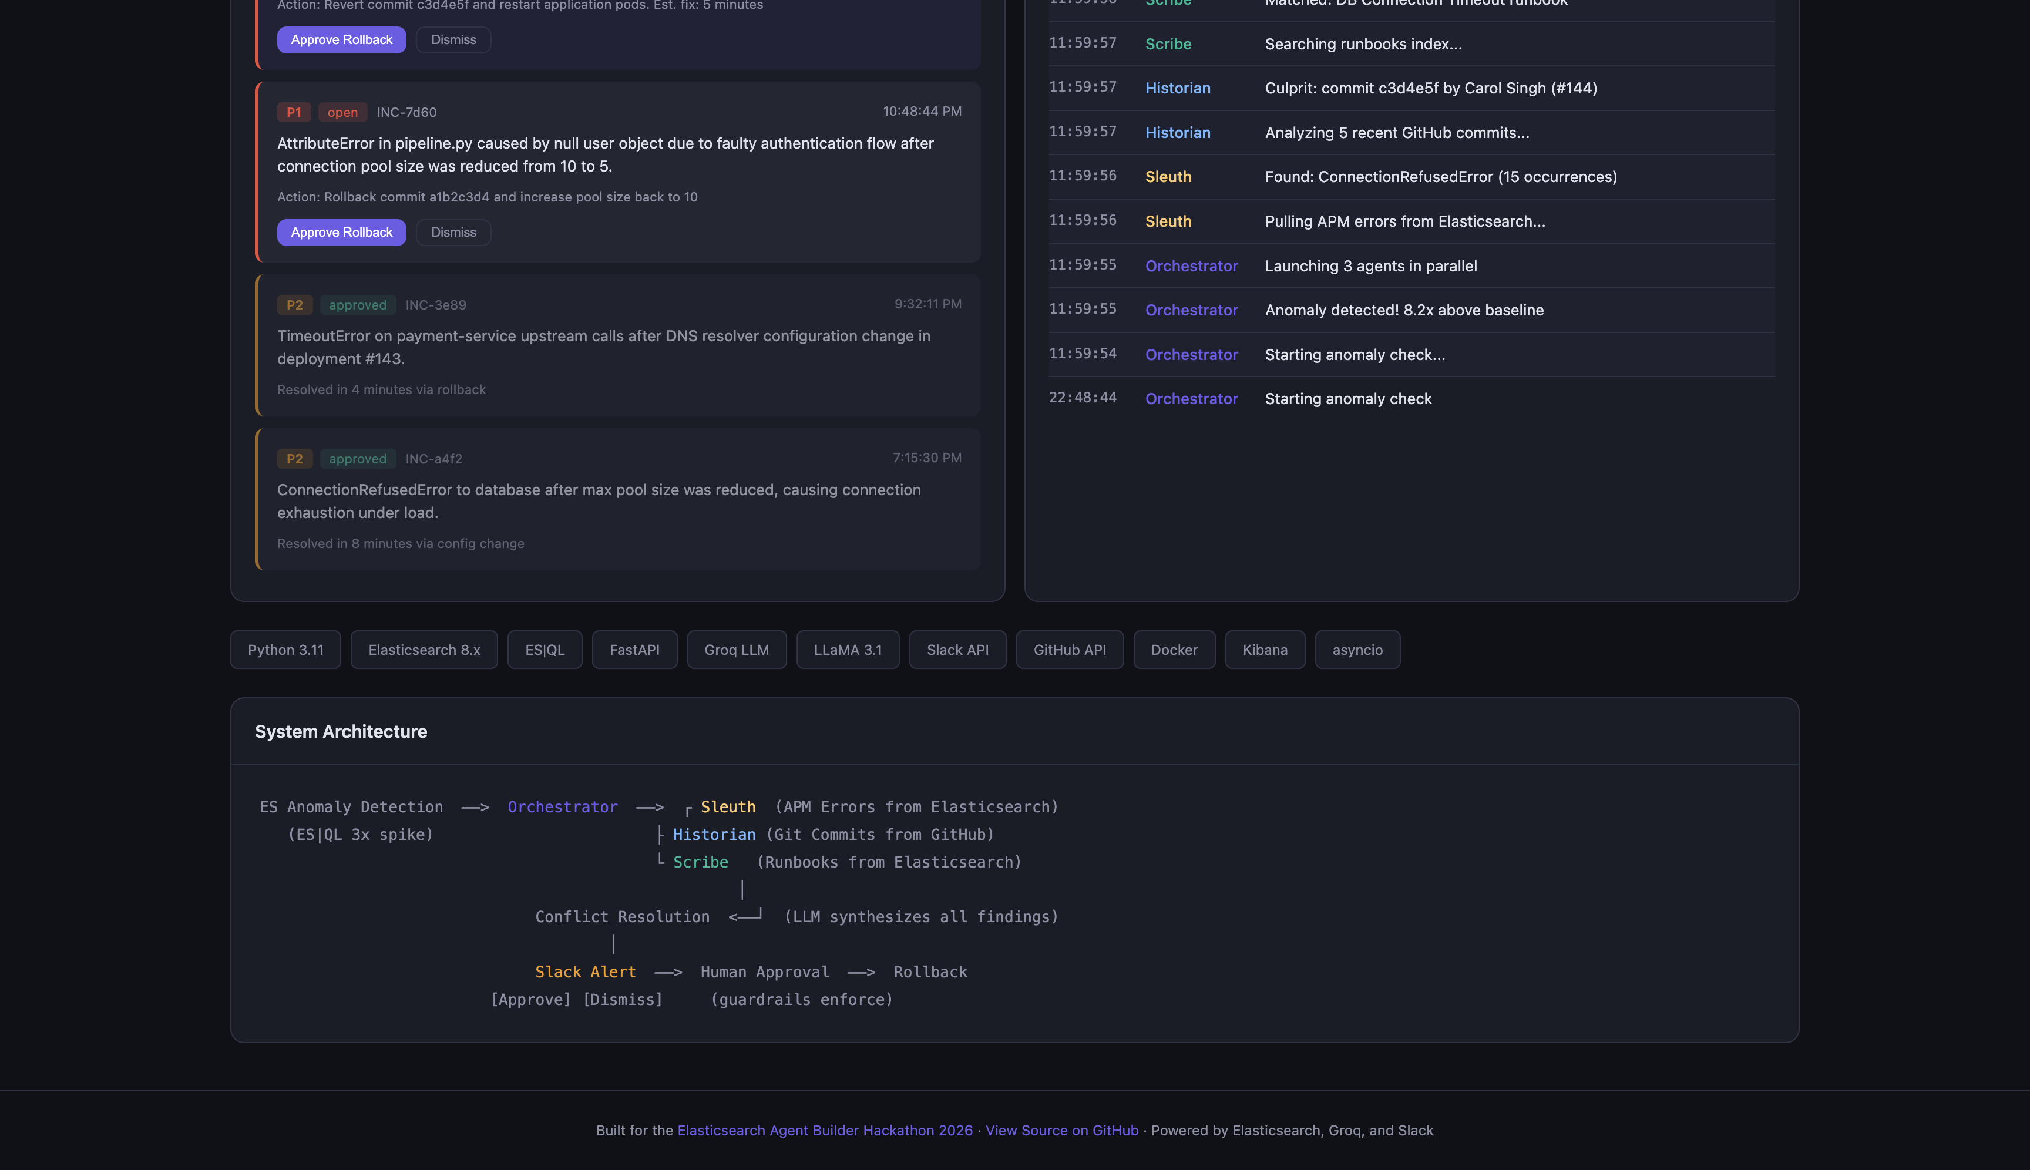The width and height of the screenshot is (2030, 1170).
Task: Open the approved INC-3e89 incident card
Action: pos(617,345)
